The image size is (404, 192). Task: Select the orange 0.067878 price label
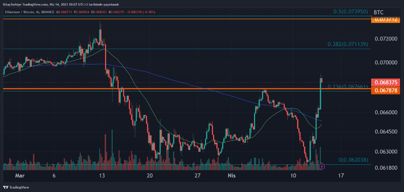(x=385, y=91)
